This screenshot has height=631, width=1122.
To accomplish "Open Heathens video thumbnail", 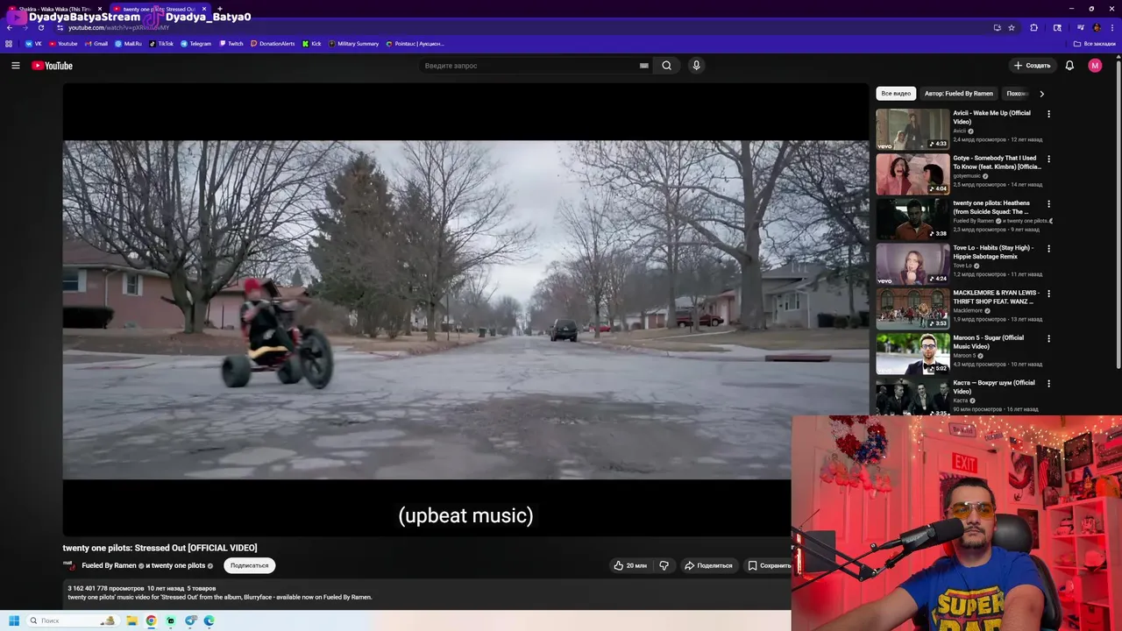I will (913, 219).
